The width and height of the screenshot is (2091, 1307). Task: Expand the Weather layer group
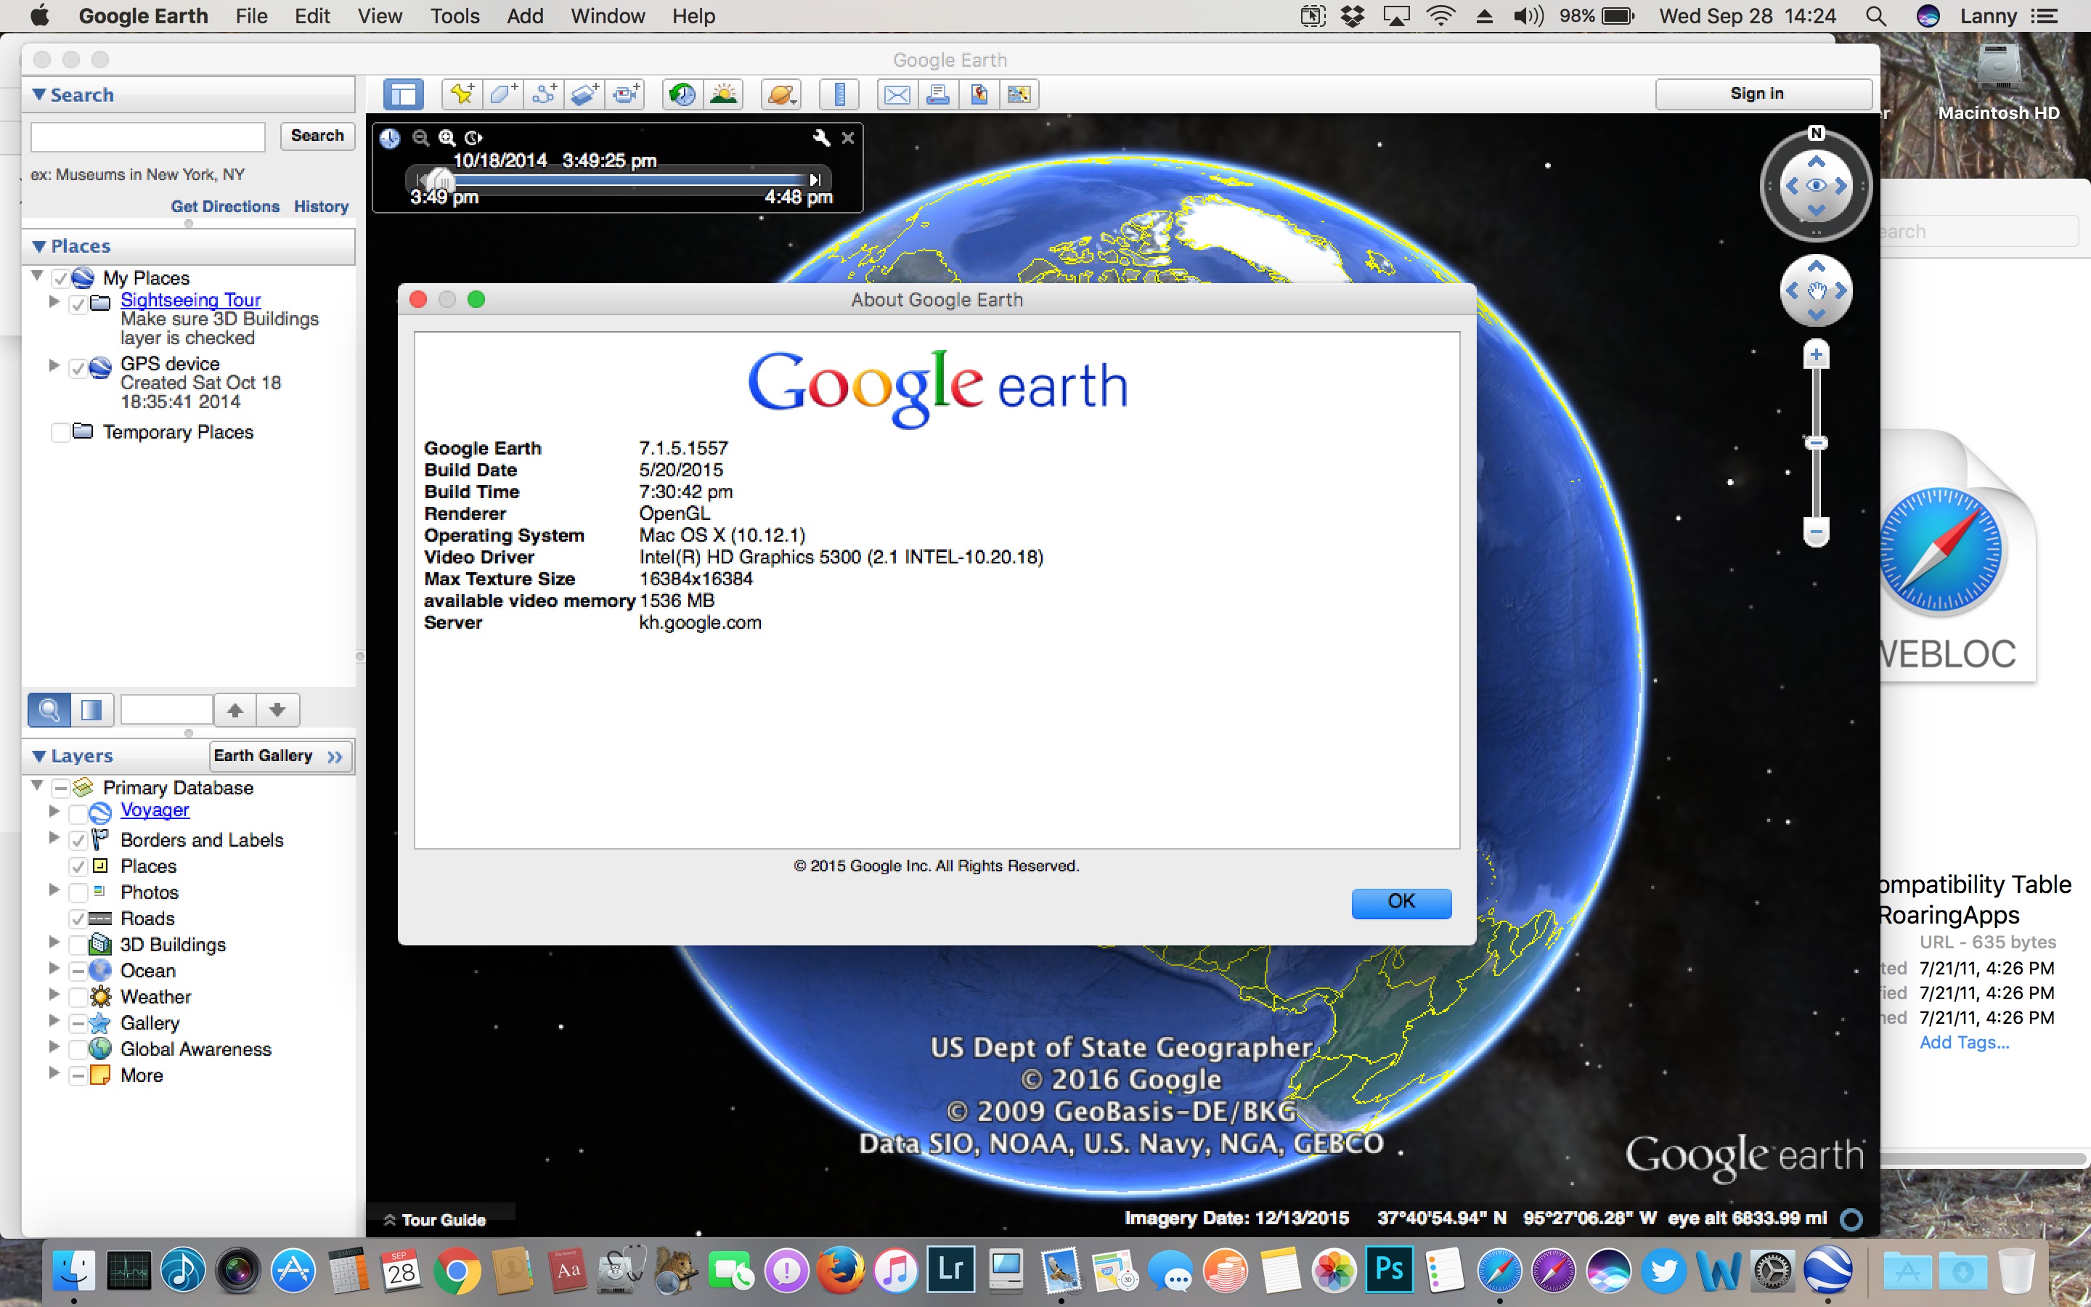pos(54,995)
